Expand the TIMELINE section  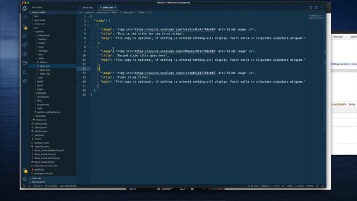(36, 179)
